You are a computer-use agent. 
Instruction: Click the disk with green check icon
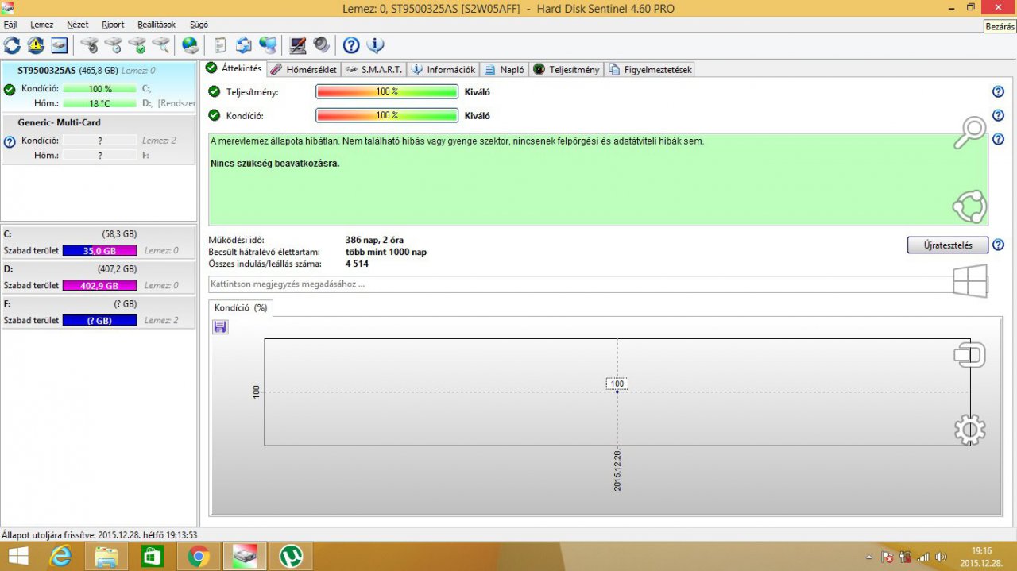[137, 45]
